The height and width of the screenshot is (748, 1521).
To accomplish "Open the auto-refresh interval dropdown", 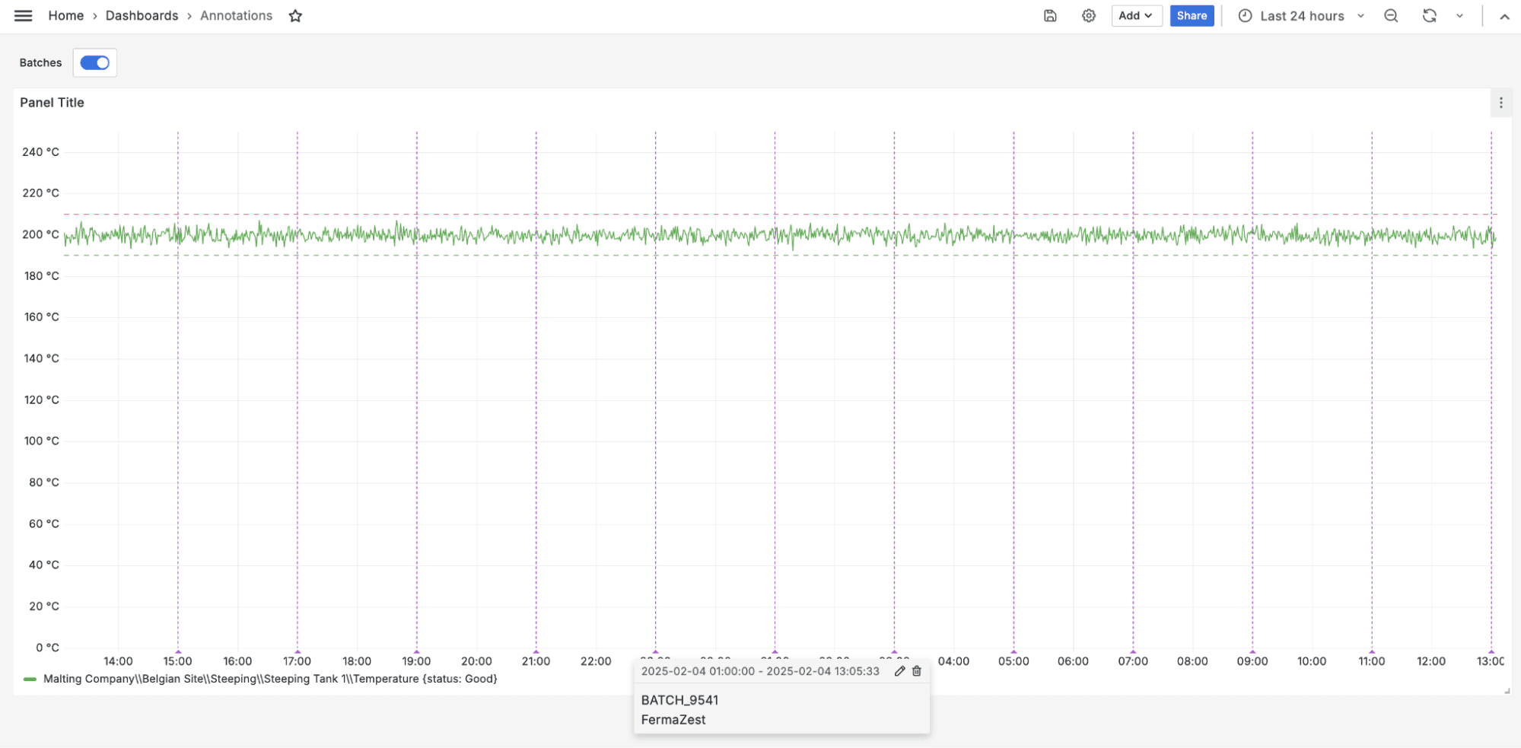I will click(1459, 15).
